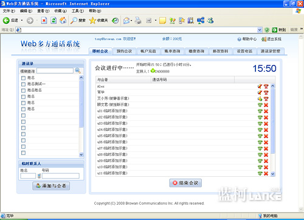The image size is (304, 220).
Task: Print the page using the printer icon
Action: [138, 21]
